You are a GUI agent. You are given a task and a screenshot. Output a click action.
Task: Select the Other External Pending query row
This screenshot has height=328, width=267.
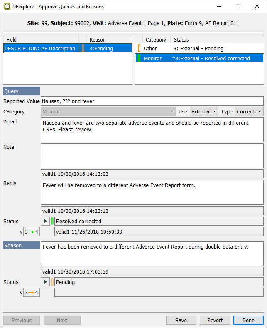[x=199, y=49]
